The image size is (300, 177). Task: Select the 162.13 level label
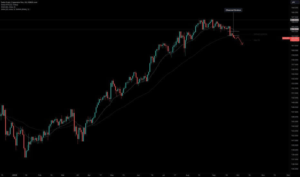pos(257,40)
